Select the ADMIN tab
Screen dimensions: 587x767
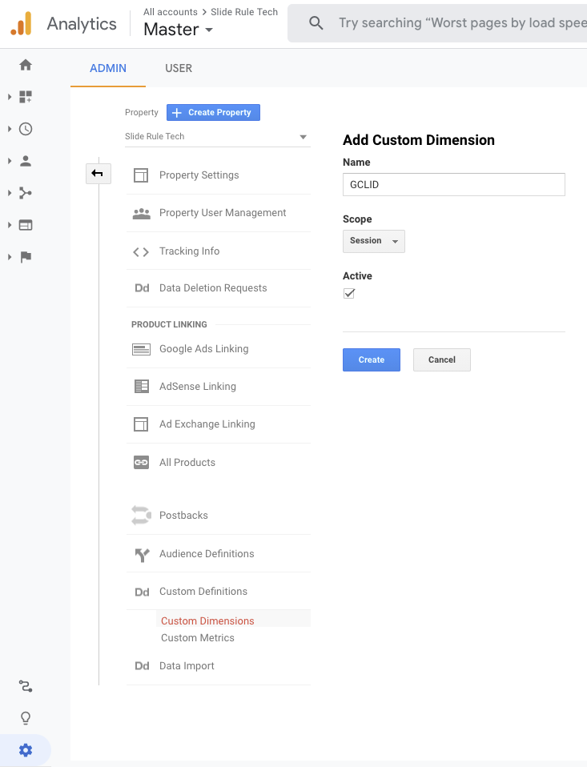click(x=108, y=68)
